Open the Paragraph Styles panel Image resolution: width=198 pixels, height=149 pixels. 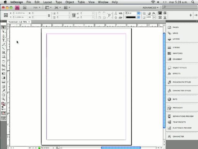tap(182, 82)
